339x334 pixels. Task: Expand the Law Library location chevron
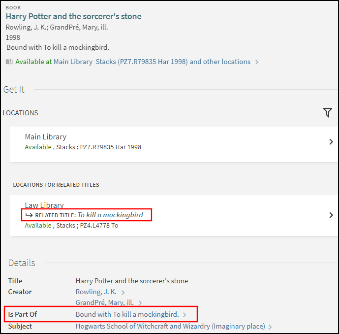331,215
